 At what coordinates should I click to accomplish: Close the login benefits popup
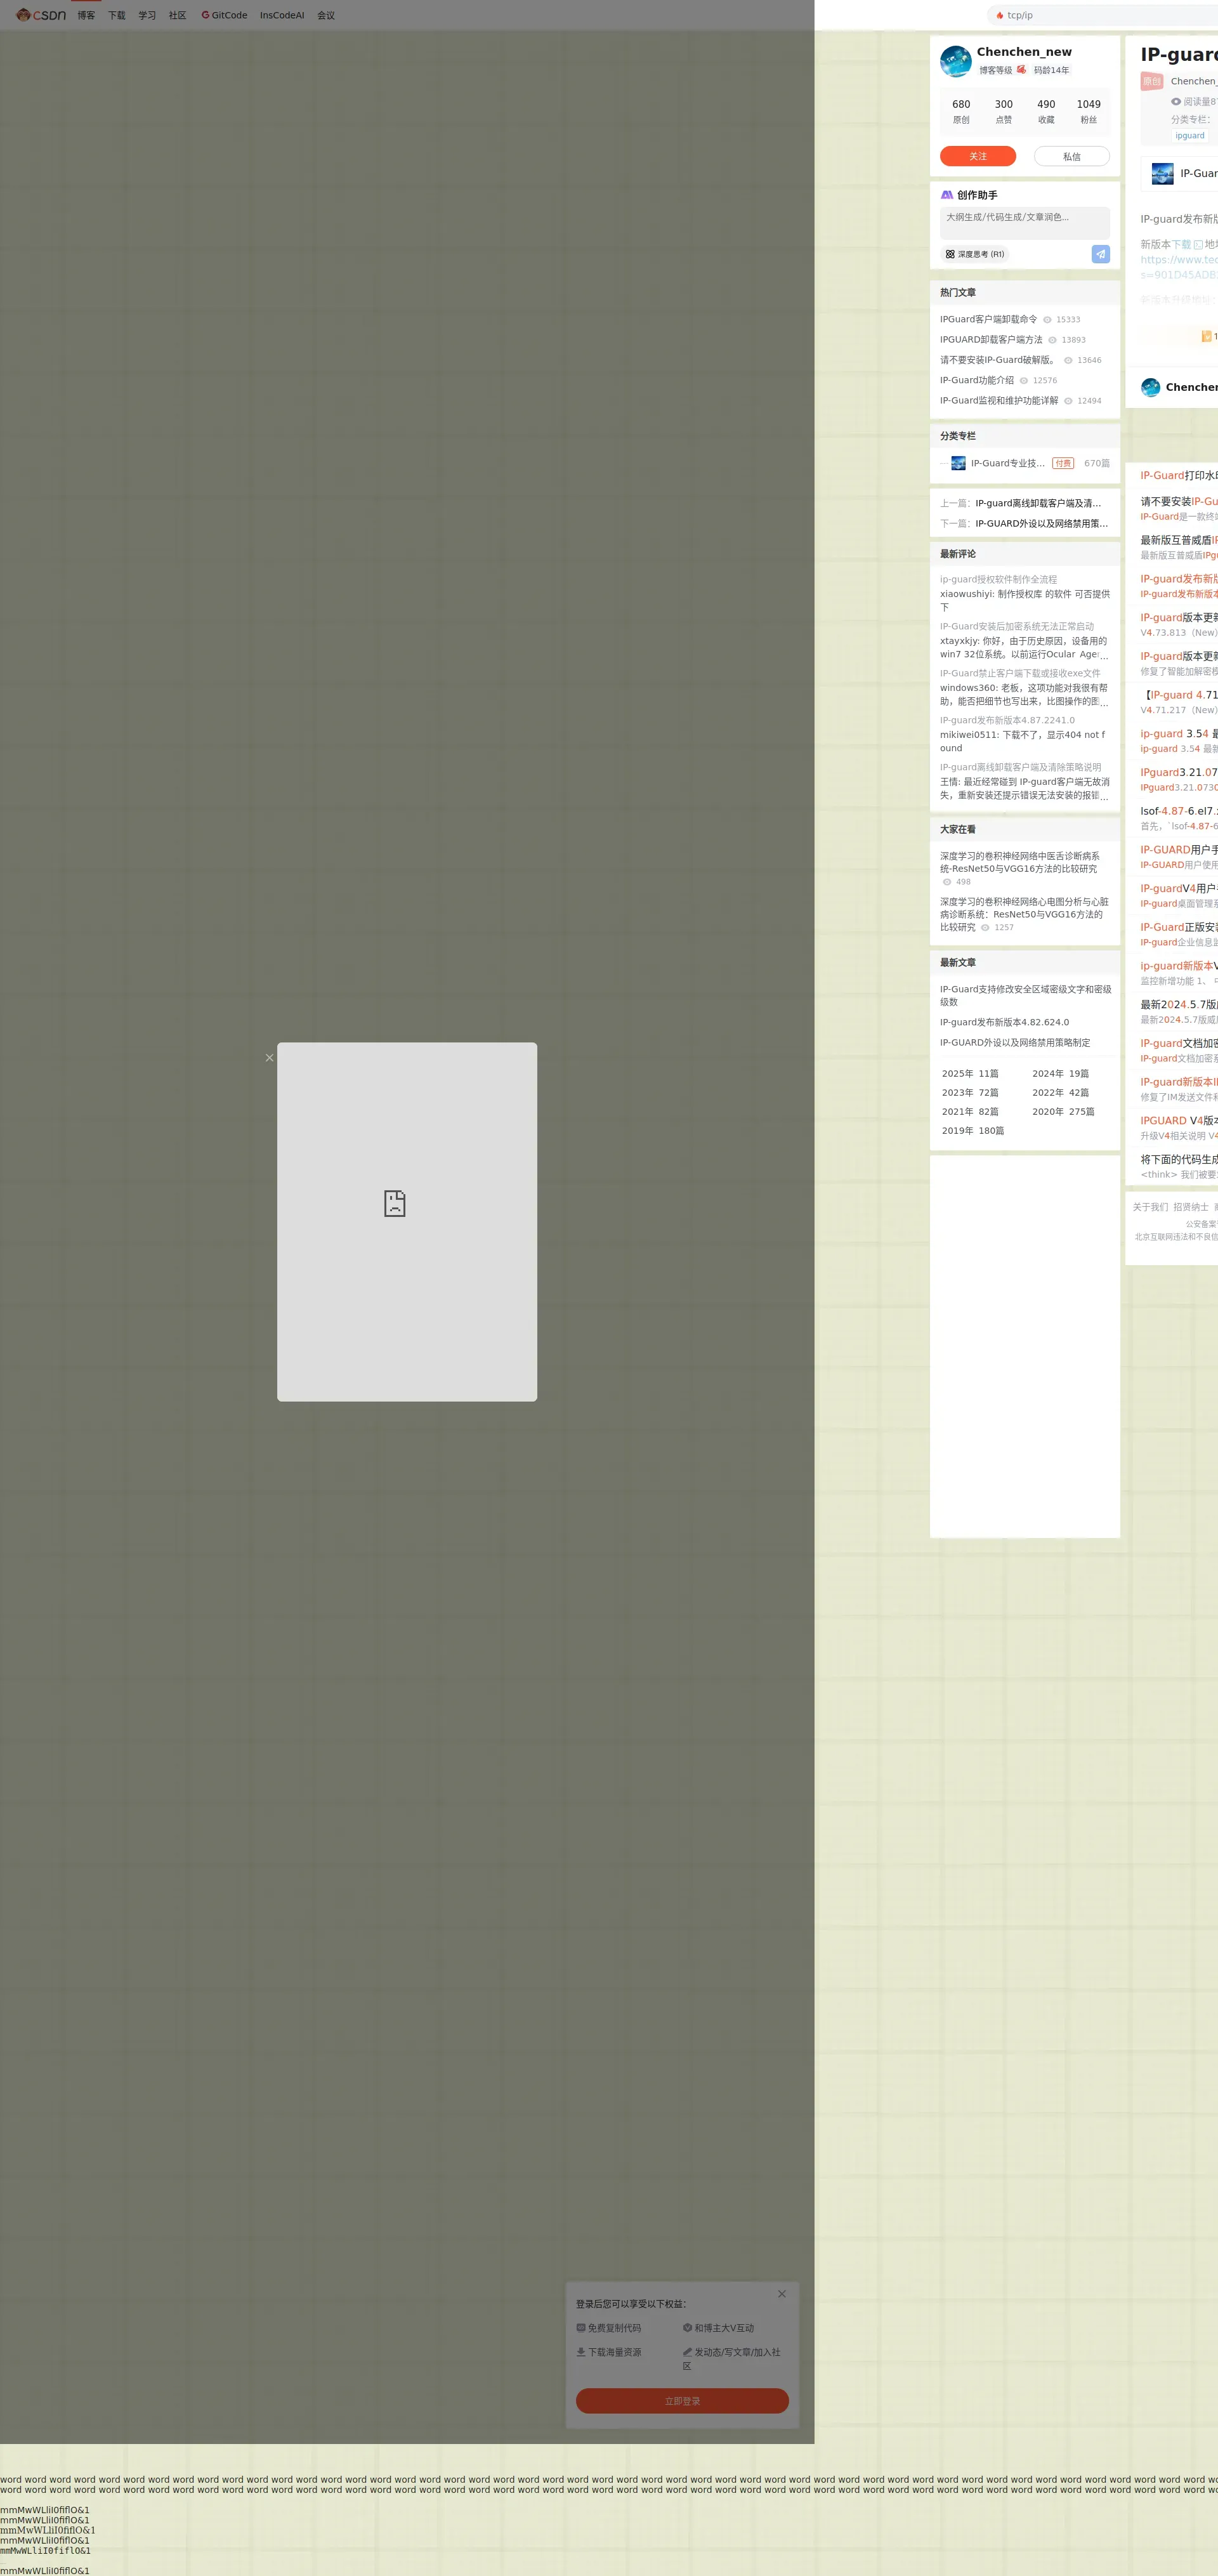coord(781,2293)
